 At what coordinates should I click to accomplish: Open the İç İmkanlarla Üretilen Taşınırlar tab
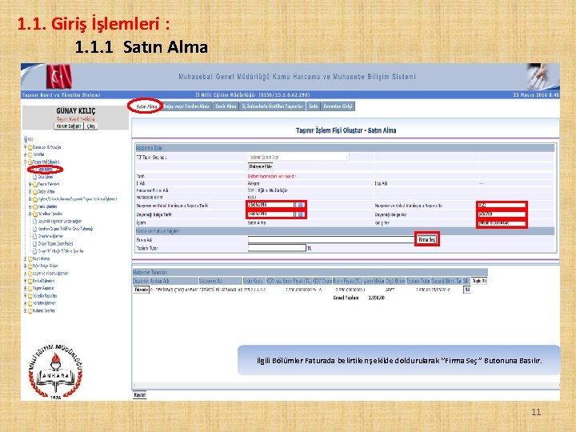coord(273,106)
